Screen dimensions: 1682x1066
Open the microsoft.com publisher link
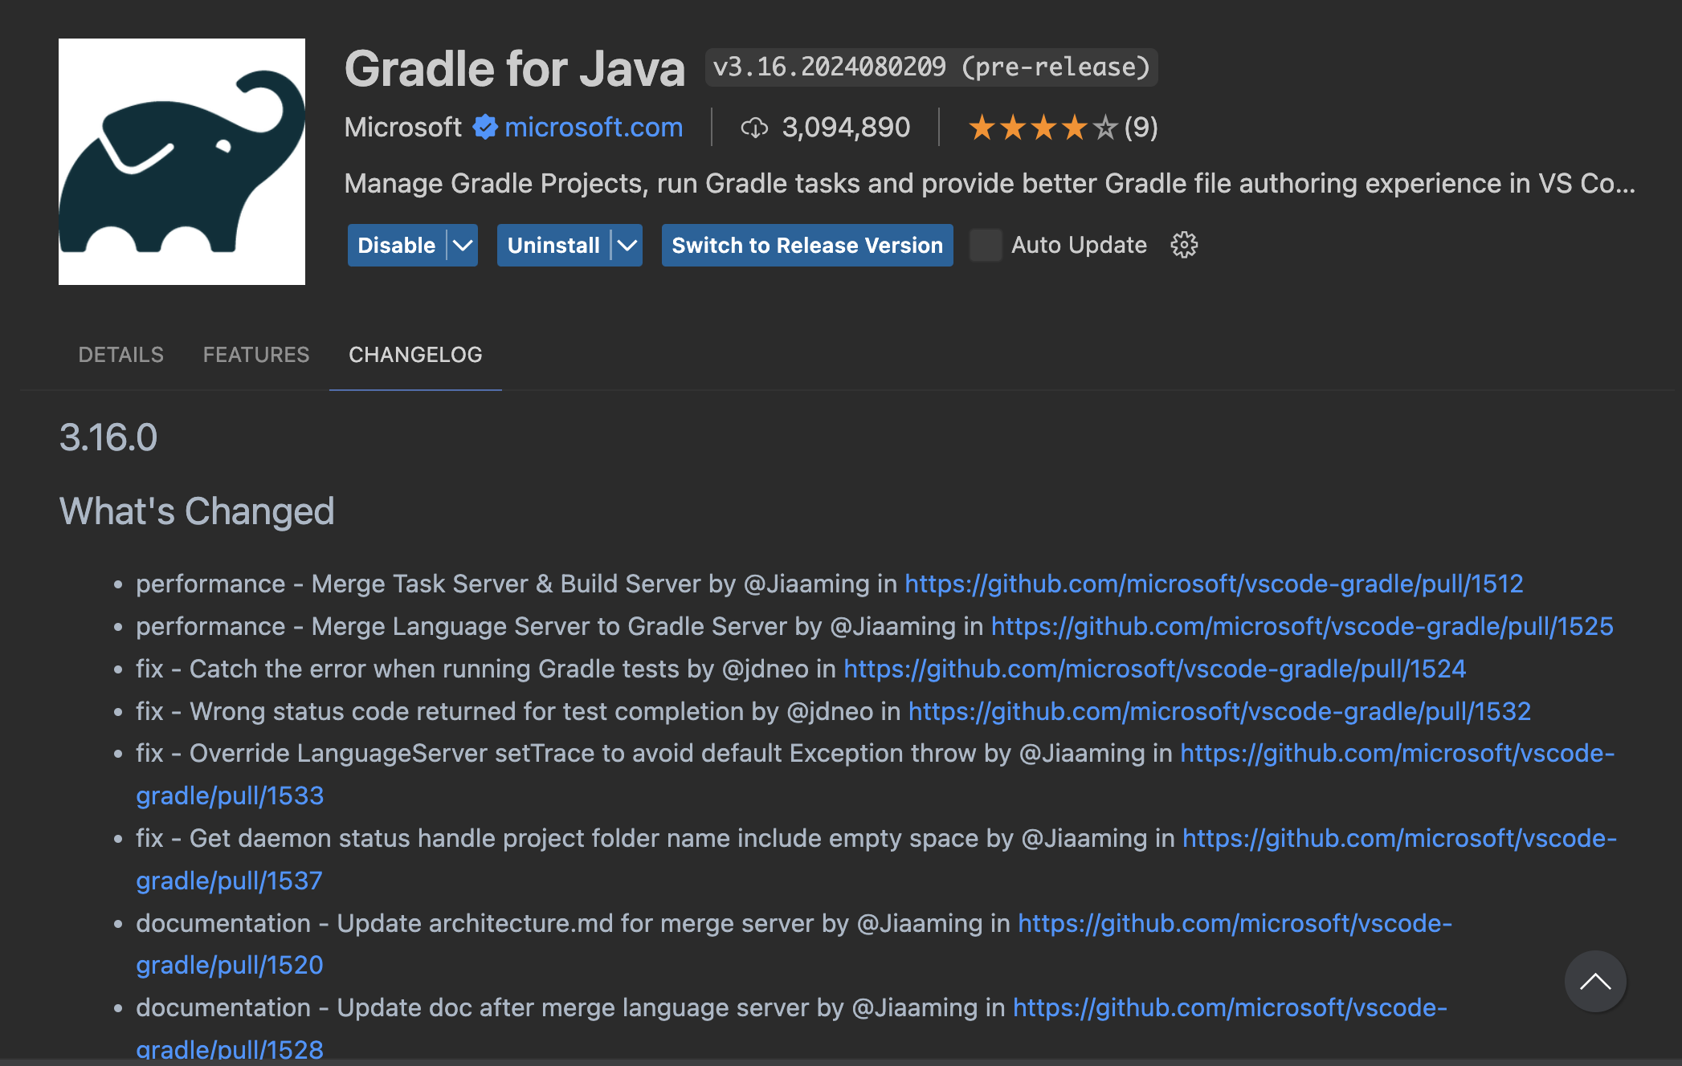click(x=594, y=127)
